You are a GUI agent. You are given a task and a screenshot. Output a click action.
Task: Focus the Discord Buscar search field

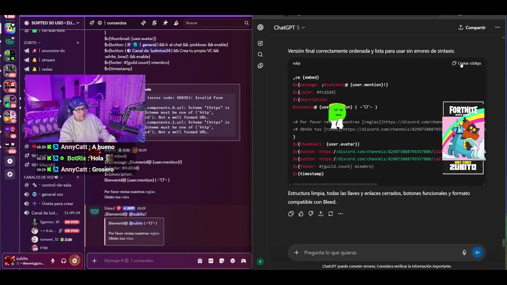pos(217,23)
